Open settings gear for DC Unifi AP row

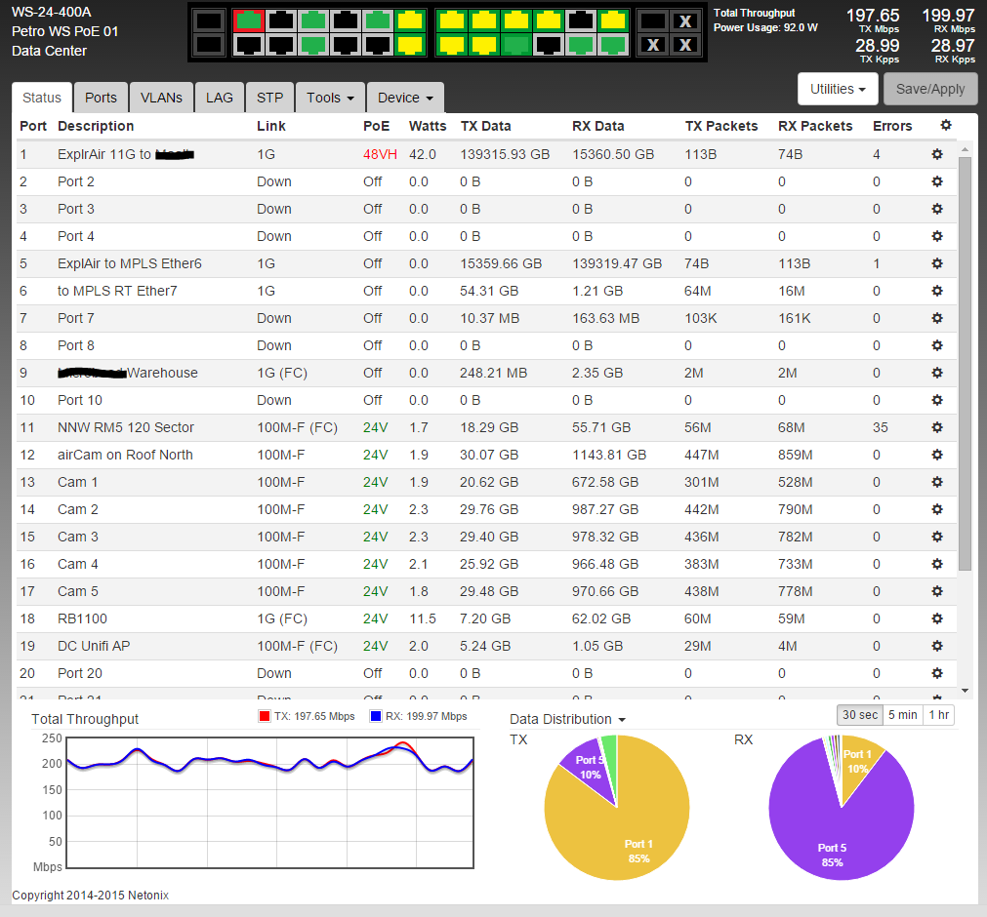coord(936,646)
